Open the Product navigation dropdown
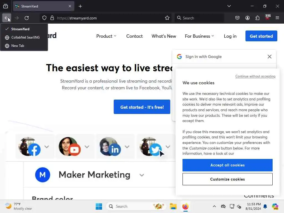284x213 pixels. click(x=106, y=36)
